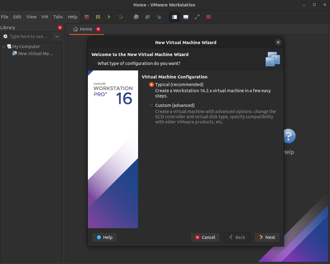
Task: Minimize the VMware Workstation window
Action: pos(304,5)
